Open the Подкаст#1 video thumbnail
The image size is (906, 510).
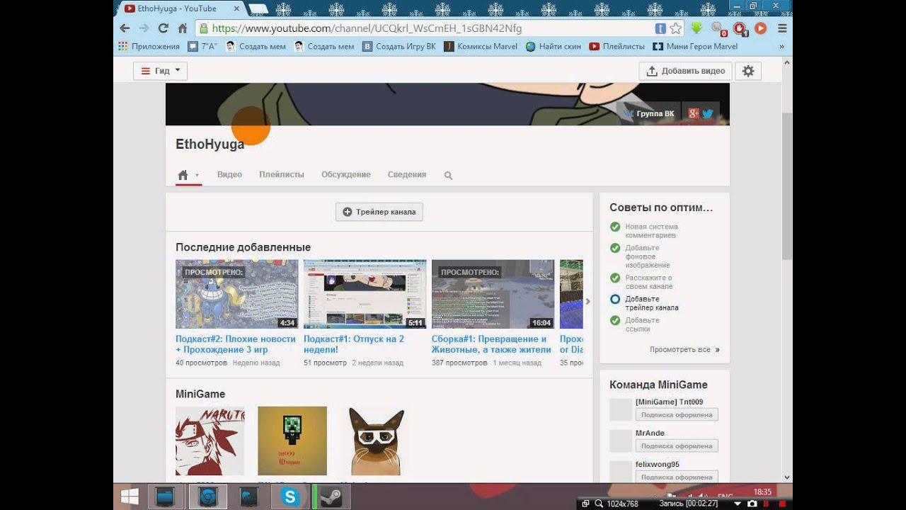(365, 294)
